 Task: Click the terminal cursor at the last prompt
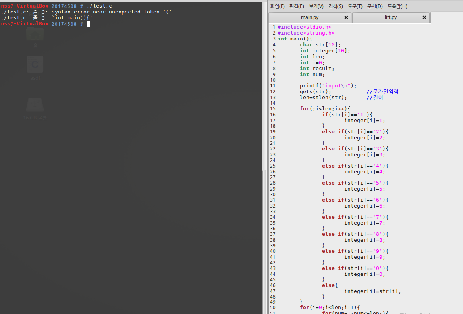pyautogui.click(x=88, y=24)
